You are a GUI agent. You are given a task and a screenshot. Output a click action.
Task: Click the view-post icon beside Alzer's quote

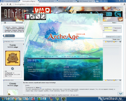pos(41,88)
